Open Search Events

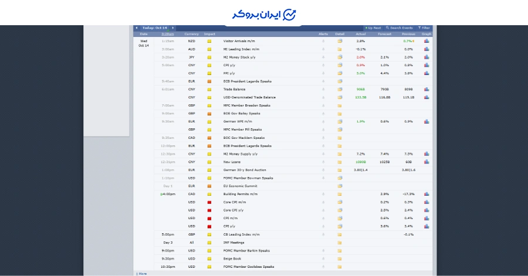(x=400, y=28)
